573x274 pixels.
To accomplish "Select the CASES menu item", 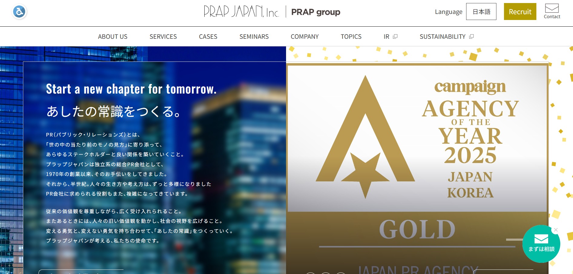I will click(x=208, y=37).
